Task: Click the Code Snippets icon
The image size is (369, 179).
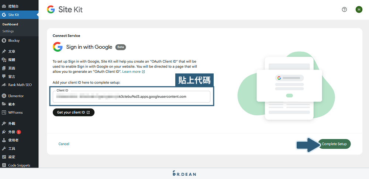Action: 4,165
